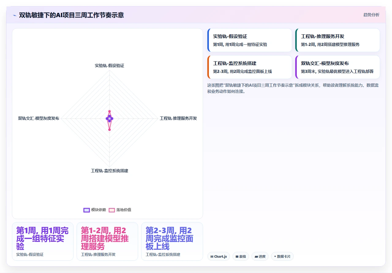Click the 双轨交汇-模型灰度发布 radar axis label
The image size is (392, 273).
(x=39, y=118)
